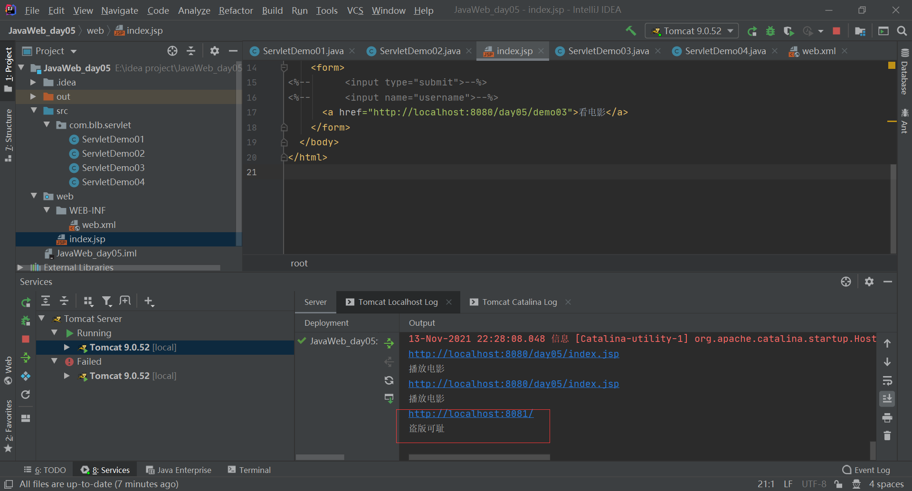
Task: Toggle the Structure tool window stripe
Action: coord(8,135)
